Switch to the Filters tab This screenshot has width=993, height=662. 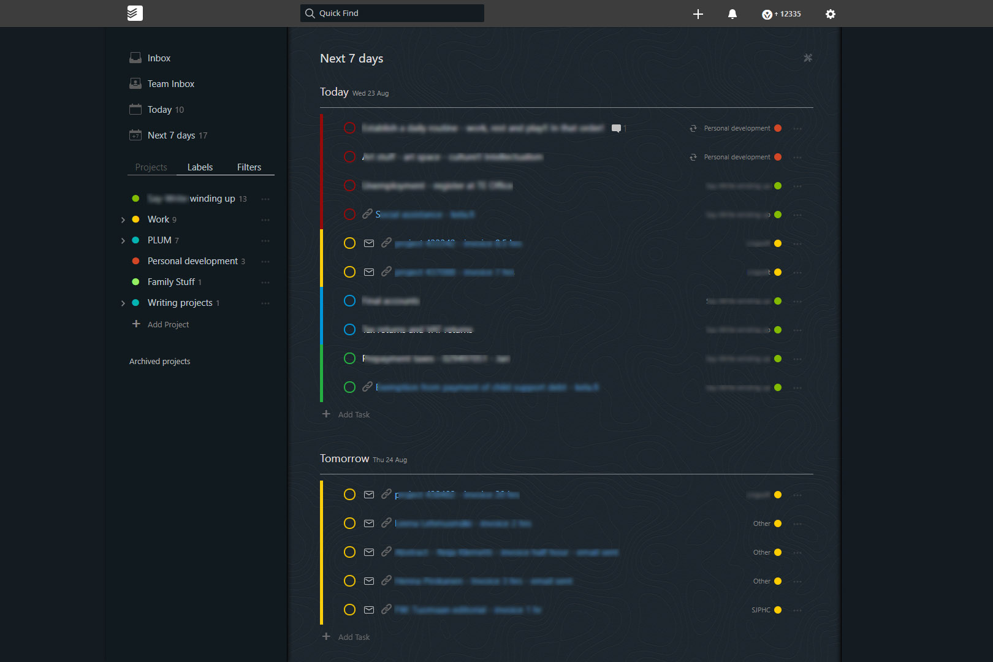pyautogui.click(x=249, y=167)
